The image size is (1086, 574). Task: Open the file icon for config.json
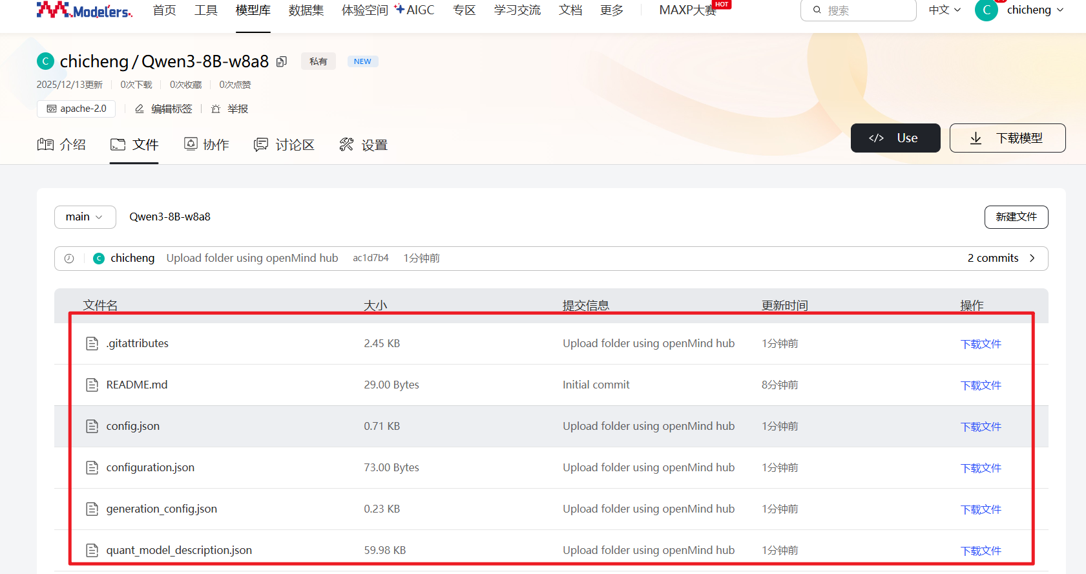(x=92, y=426)
